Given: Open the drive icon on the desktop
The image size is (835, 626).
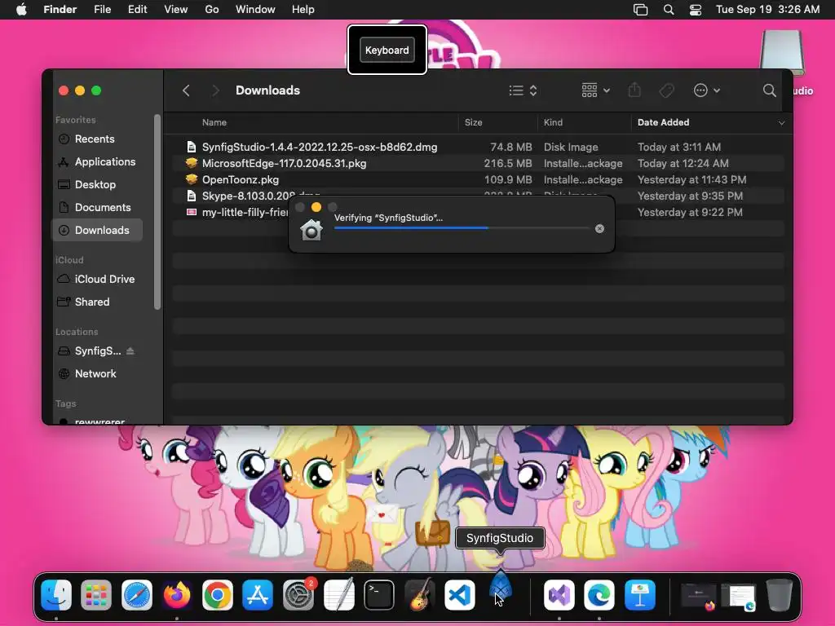Looking at the screenshot, I should (782, 53).
